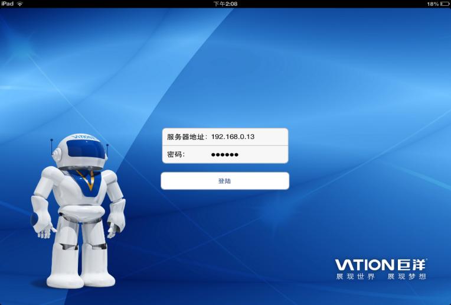The width and height of the screenshot is (451, 305).
Task: Click the robot's hand on the left side
Action: click(x=43, y=227)
